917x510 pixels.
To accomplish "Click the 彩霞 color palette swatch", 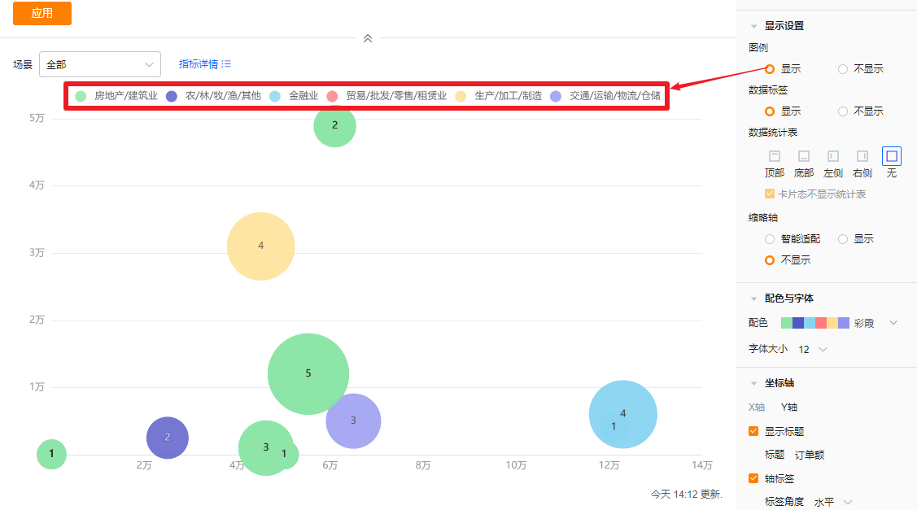I will pyautogui.click(x=815, y=323).
